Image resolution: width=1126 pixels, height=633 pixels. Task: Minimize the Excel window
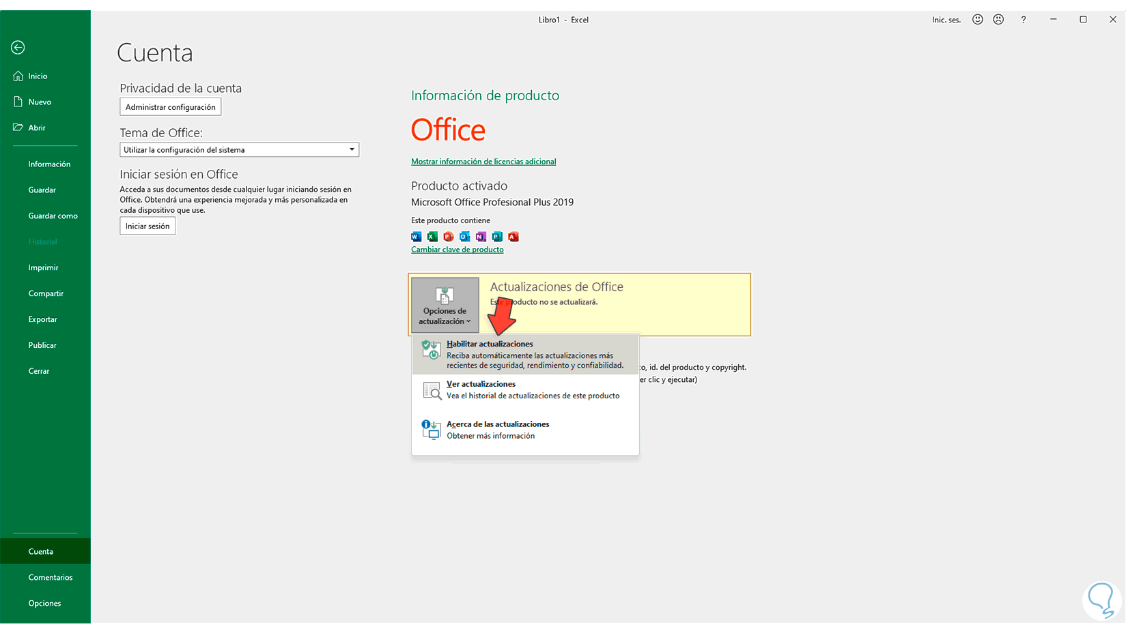pos(1054,19)
